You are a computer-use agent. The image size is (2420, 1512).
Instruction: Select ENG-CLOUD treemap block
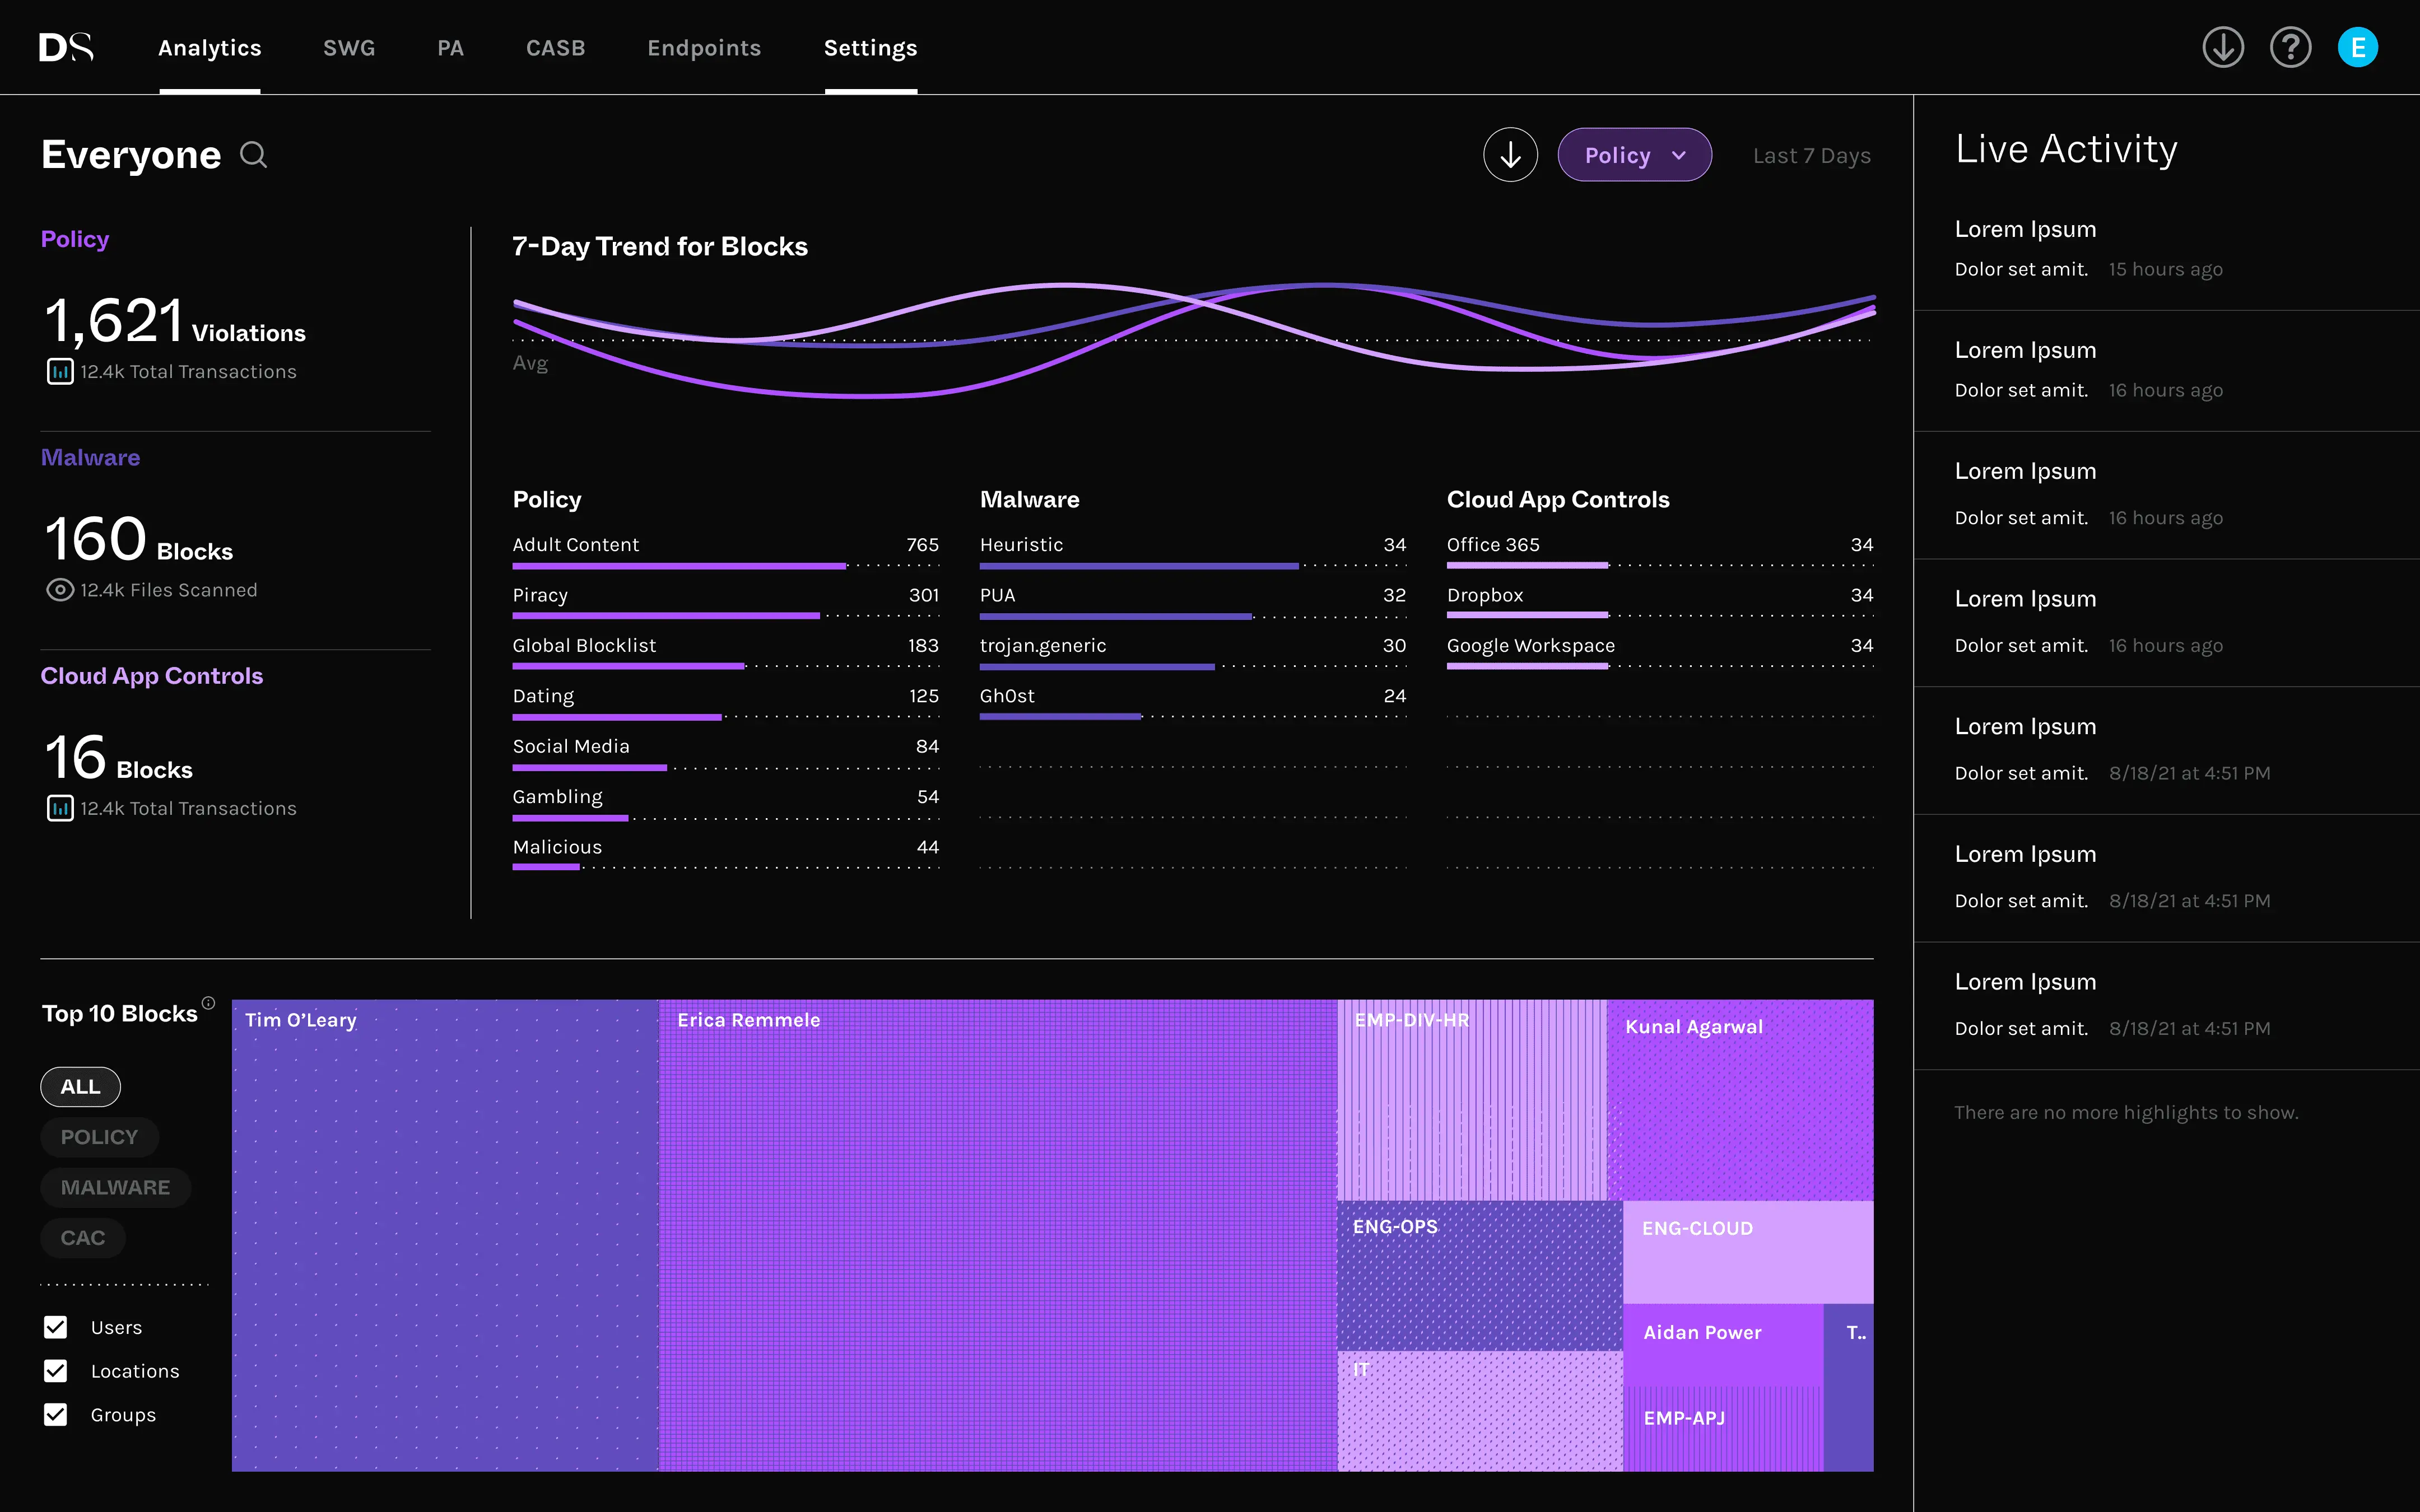[1748, 1252]
